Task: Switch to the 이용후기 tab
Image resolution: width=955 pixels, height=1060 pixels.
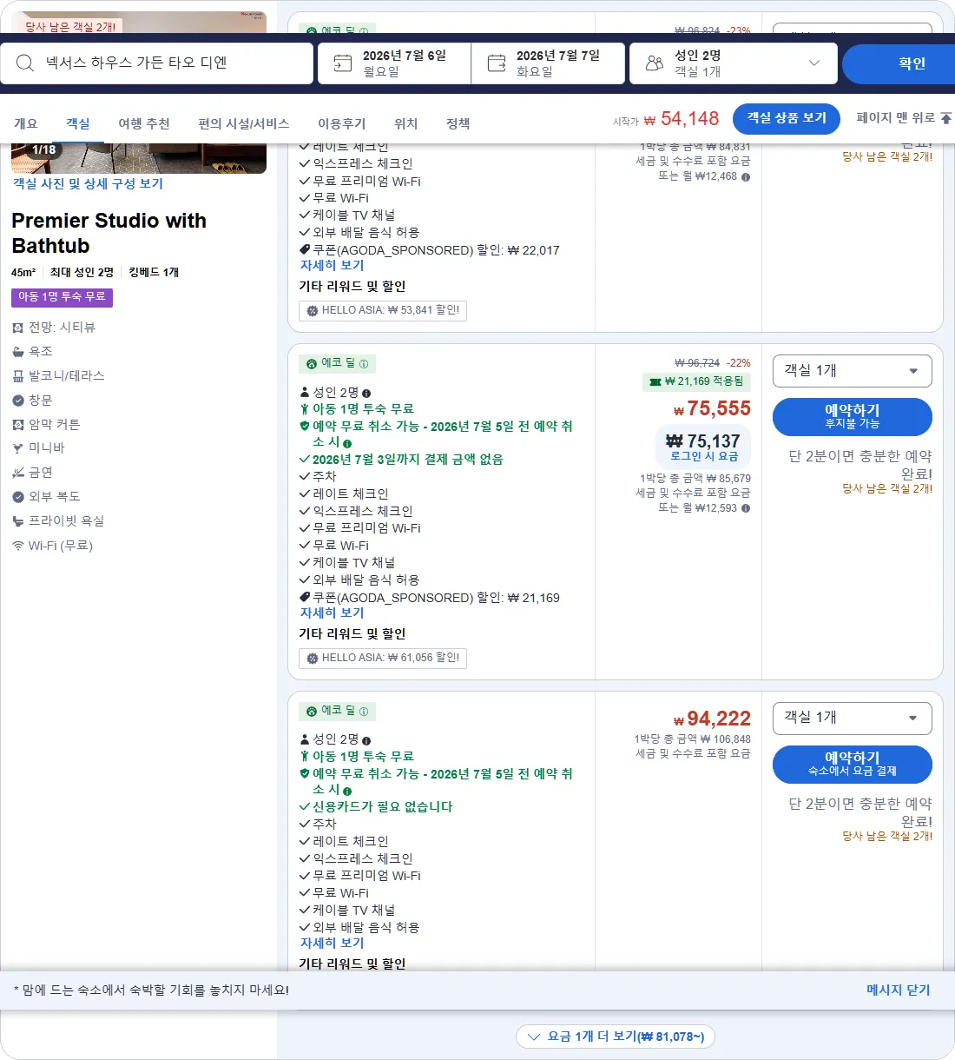Action: click(x=342, y=123)
